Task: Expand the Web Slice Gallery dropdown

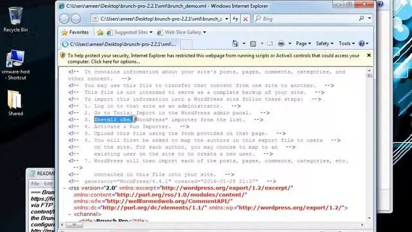Action: point(205,32)
